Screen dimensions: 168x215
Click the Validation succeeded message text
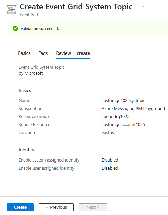40,29
